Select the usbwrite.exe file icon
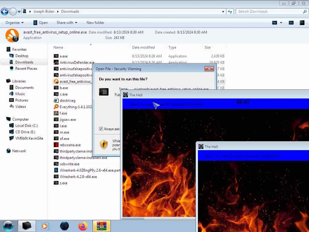This screenshot has width=309, height=232. click(56, 164)
